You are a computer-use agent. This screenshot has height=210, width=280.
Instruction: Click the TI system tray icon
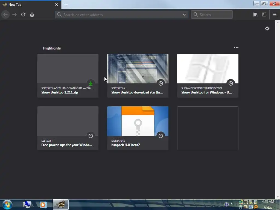[246, 207]
